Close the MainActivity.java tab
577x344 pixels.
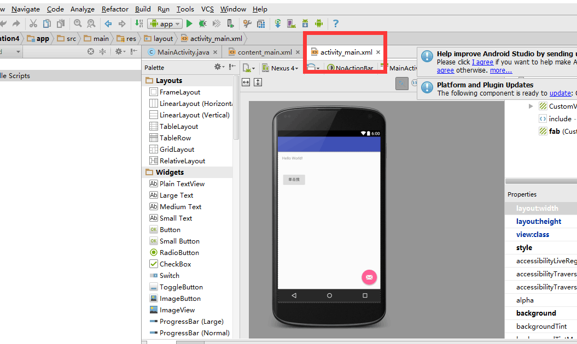tap(215, 52)
